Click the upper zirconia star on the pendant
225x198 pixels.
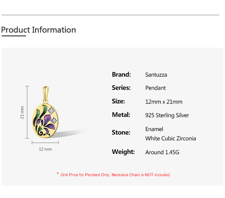click(x=51, y=110)
